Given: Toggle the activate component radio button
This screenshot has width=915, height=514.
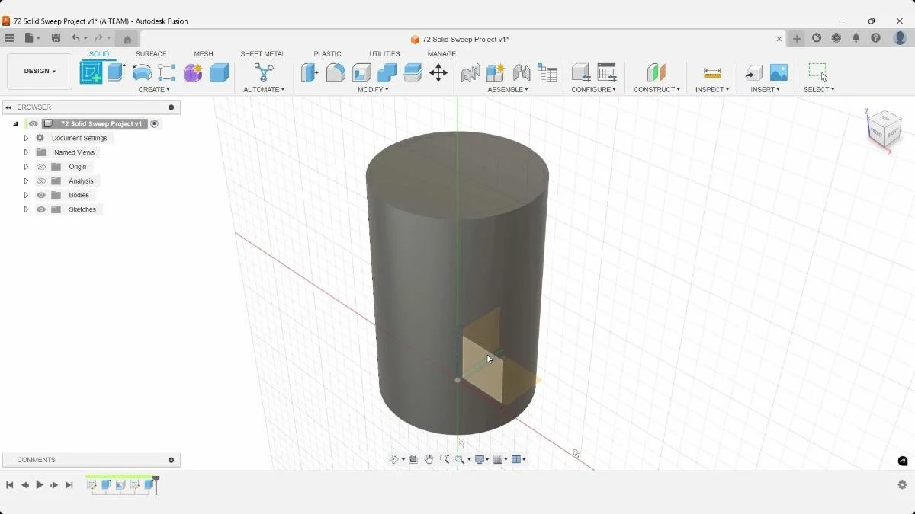Looking at the screenshot, I should [x=155, y=123].
